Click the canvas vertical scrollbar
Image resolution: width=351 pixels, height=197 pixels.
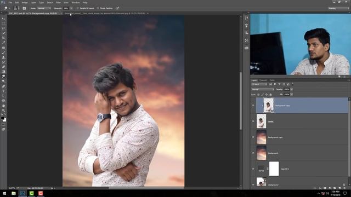241,101
